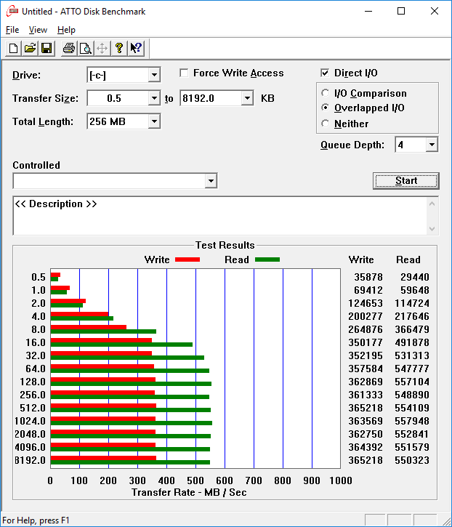This screenshot has height=527, width=452.
Task: Click the four-arrow move toolbar icon
Action: click(x=102, y=49)
